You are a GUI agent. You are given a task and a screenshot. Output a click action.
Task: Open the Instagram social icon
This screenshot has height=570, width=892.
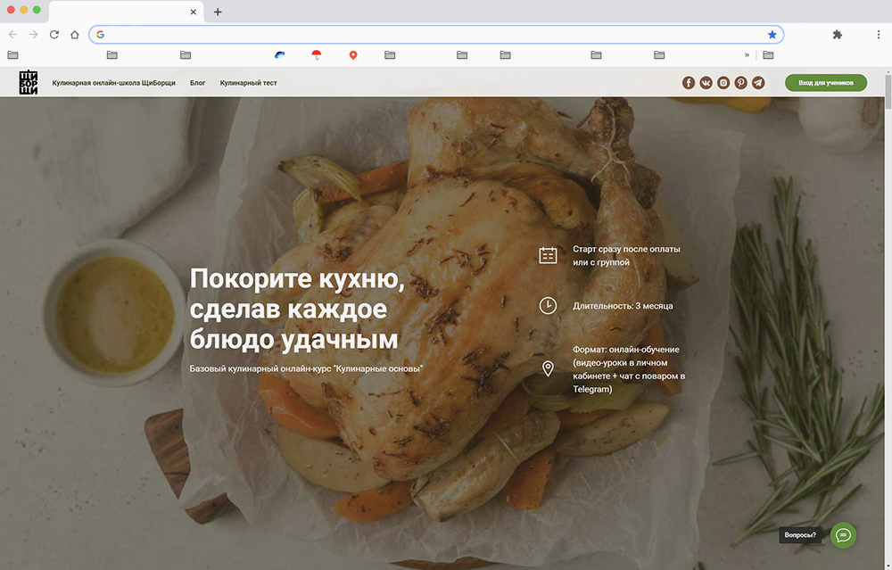pyautogui.click(x=723, y=83)
